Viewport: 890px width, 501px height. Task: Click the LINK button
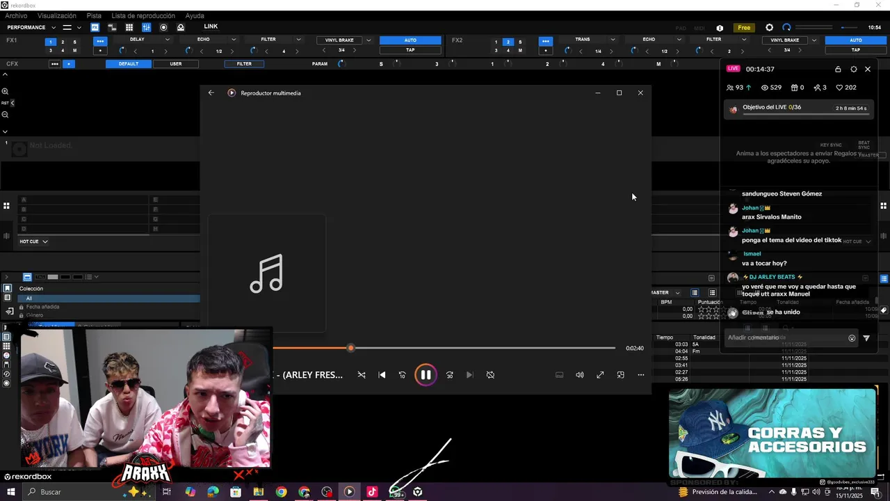pyautogui.click(x=211, y=26)
